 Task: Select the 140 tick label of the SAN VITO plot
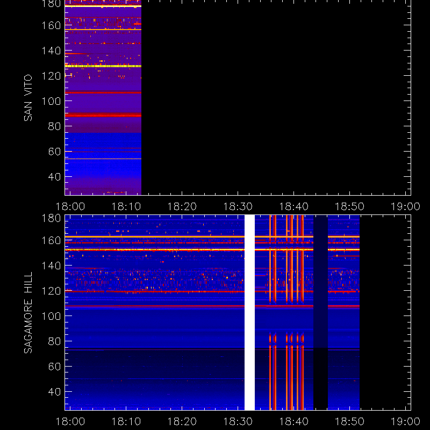tap(51, 51)
